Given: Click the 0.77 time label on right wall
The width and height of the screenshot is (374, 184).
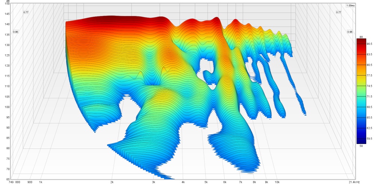Looking at the screenshot, I should point(338,12).
